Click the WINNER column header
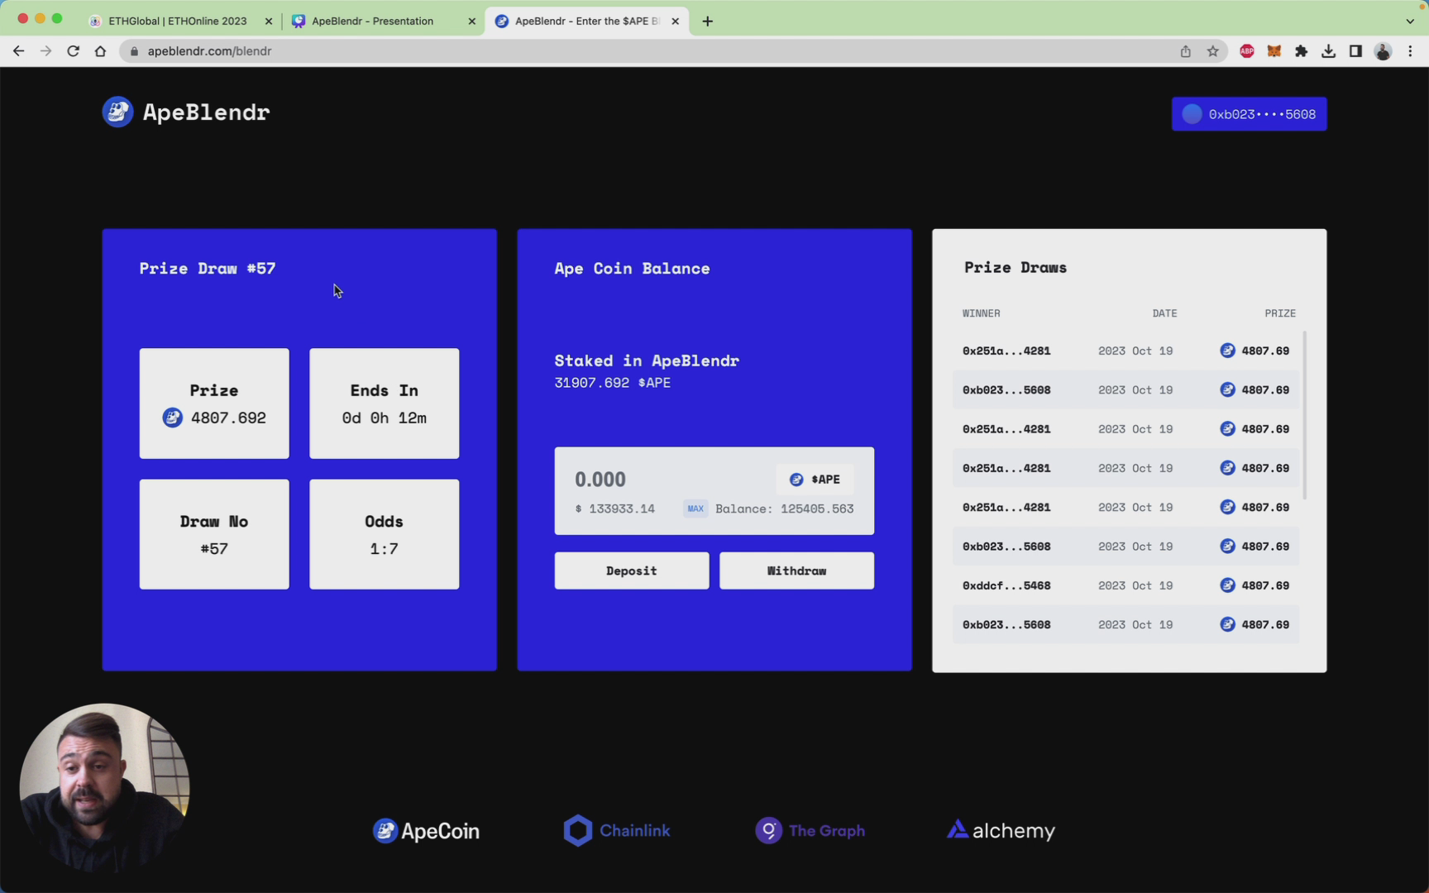The width and height of the screenshot is (1429, 893). pos(982,313)
